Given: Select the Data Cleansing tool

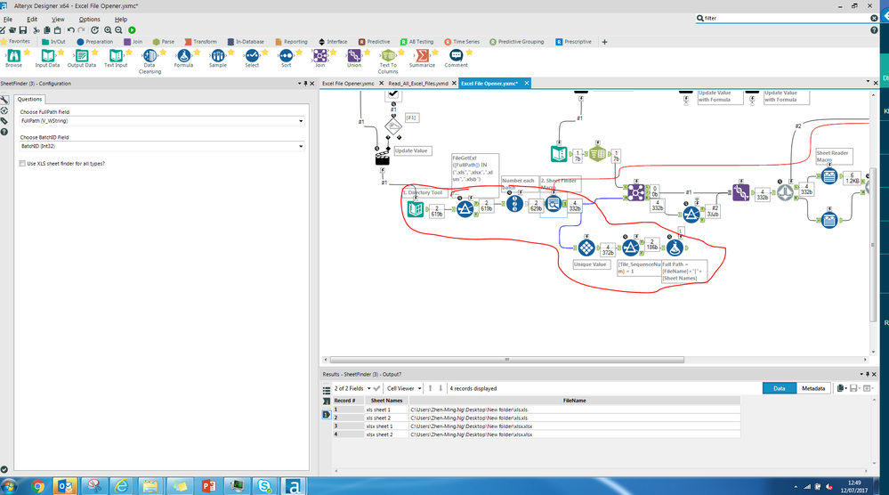Looking at the screenshot, I should coord(150,61).
